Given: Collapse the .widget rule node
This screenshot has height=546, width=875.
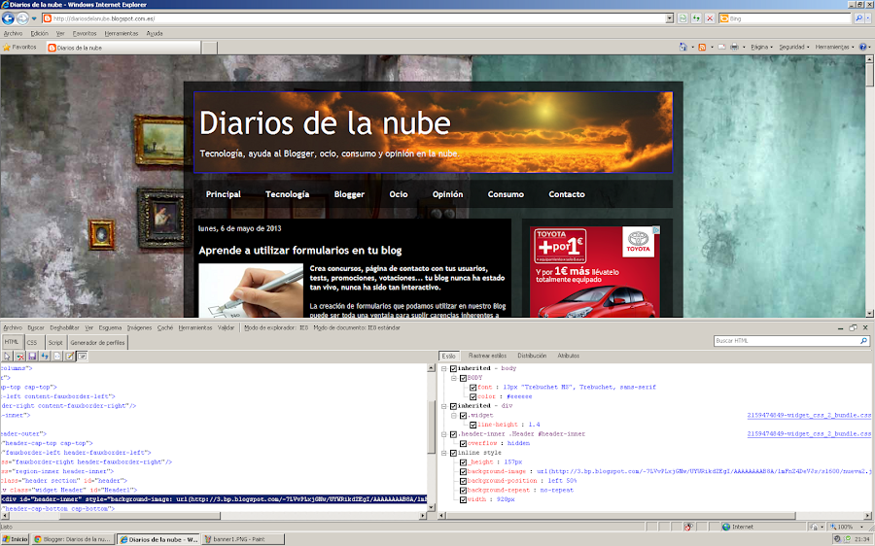Looking at the screenshot, I should pyautogui.click(x=454, y=416).
